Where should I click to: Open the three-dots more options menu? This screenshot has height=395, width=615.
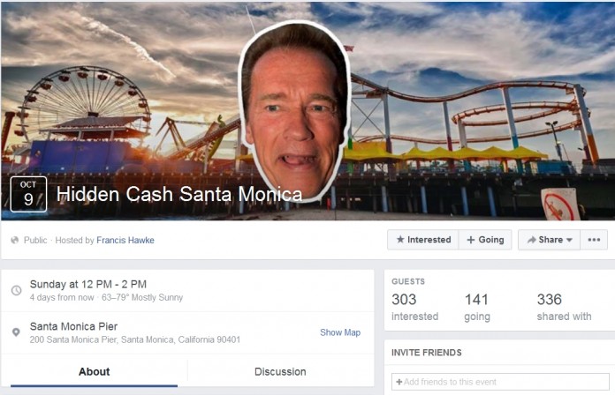[594, 240]
